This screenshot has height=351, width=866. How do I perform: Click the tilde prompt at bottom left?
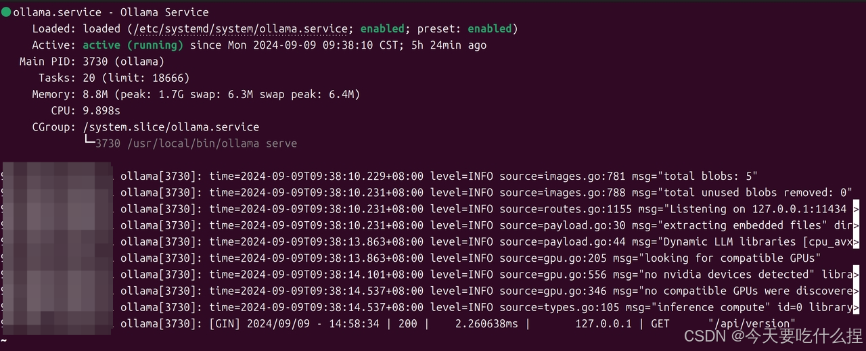(4, 340)
